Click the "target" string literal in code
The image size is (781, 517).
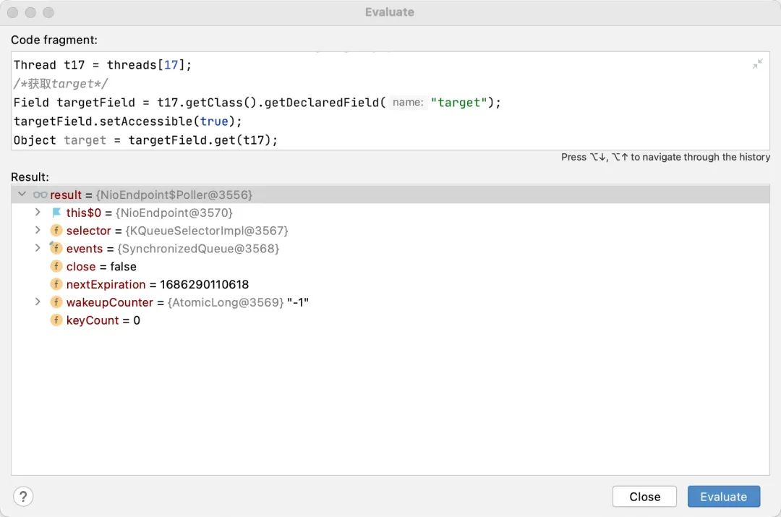tap(458, 102)
